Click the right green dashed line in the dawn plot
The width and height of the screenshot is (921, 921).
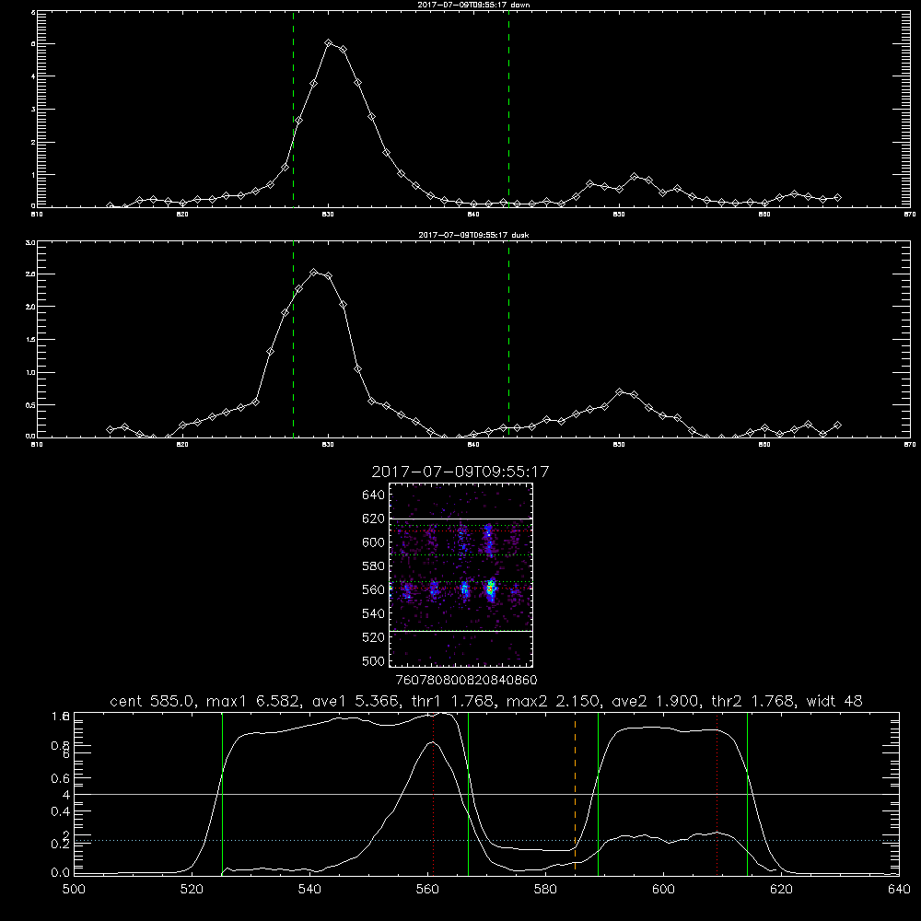(x=508, y=109)
